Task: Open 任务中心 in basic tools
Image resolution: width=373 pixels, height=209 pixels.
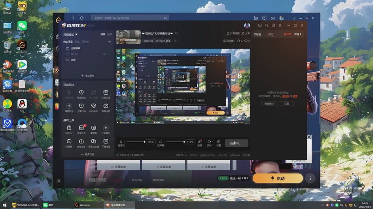Action: point(69,130)
